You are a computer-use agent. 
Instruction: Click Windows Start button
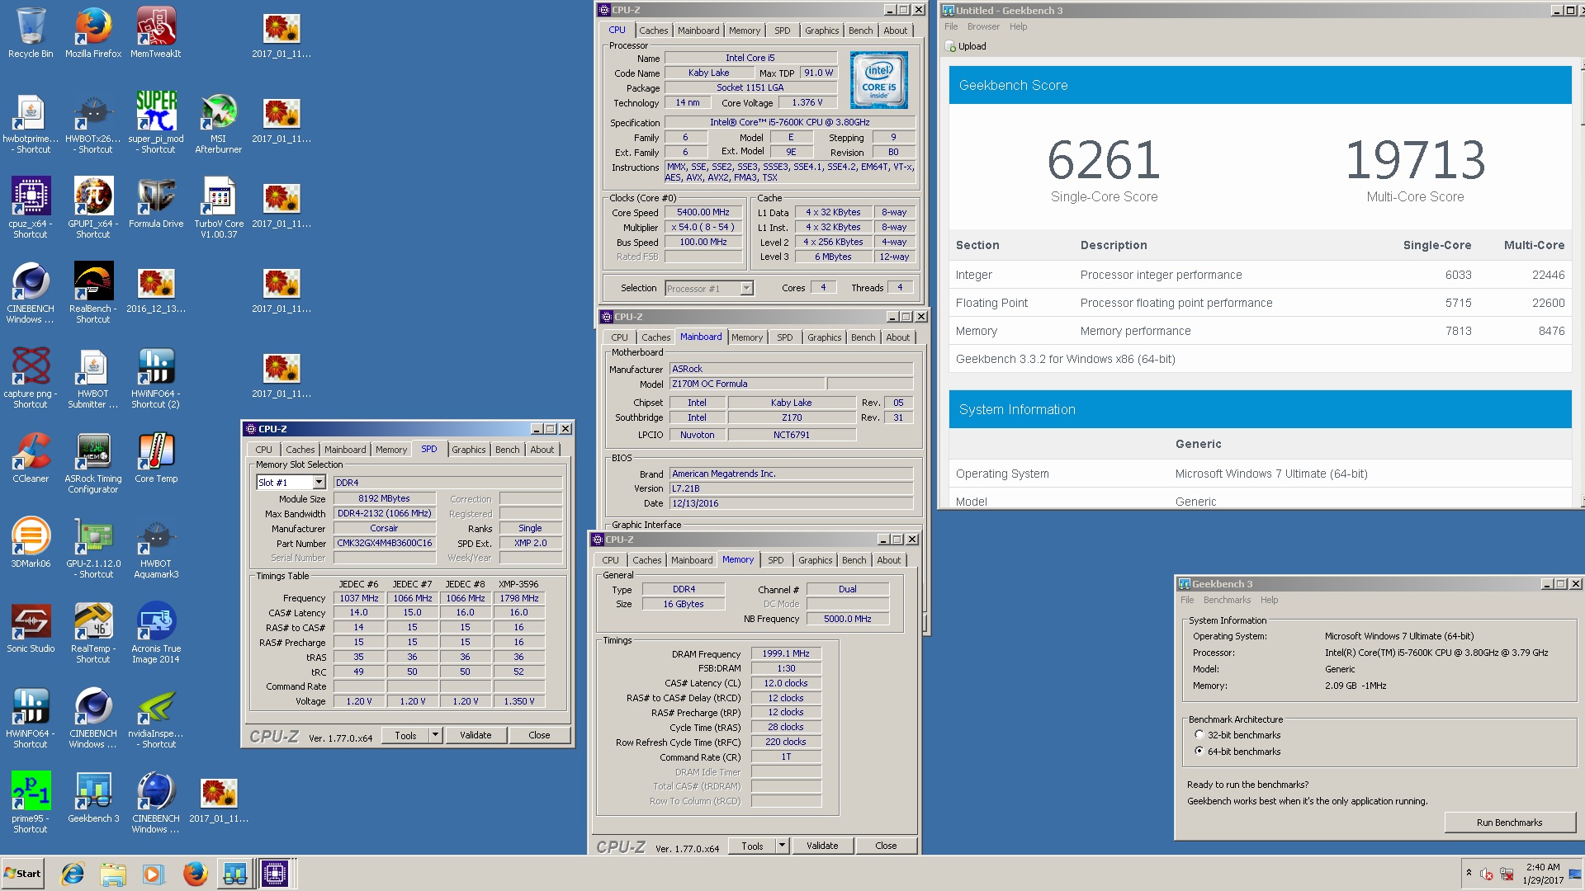pyautogui.click(x=22, y=874)
